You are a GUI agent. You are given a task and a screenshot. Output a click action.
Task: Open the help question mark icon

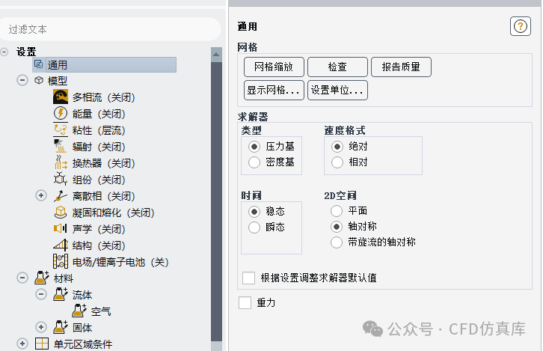[520, 26]
